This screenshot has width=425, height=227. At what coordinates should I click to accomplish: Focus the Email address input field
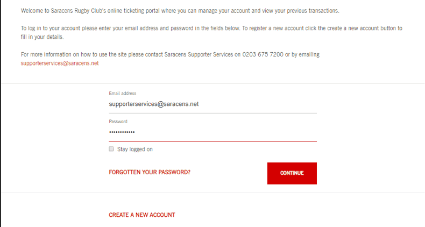[x=213, y=104]
